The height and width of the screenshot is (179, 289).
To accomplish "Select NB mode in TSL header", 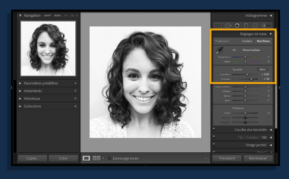I will click(264, 137).
